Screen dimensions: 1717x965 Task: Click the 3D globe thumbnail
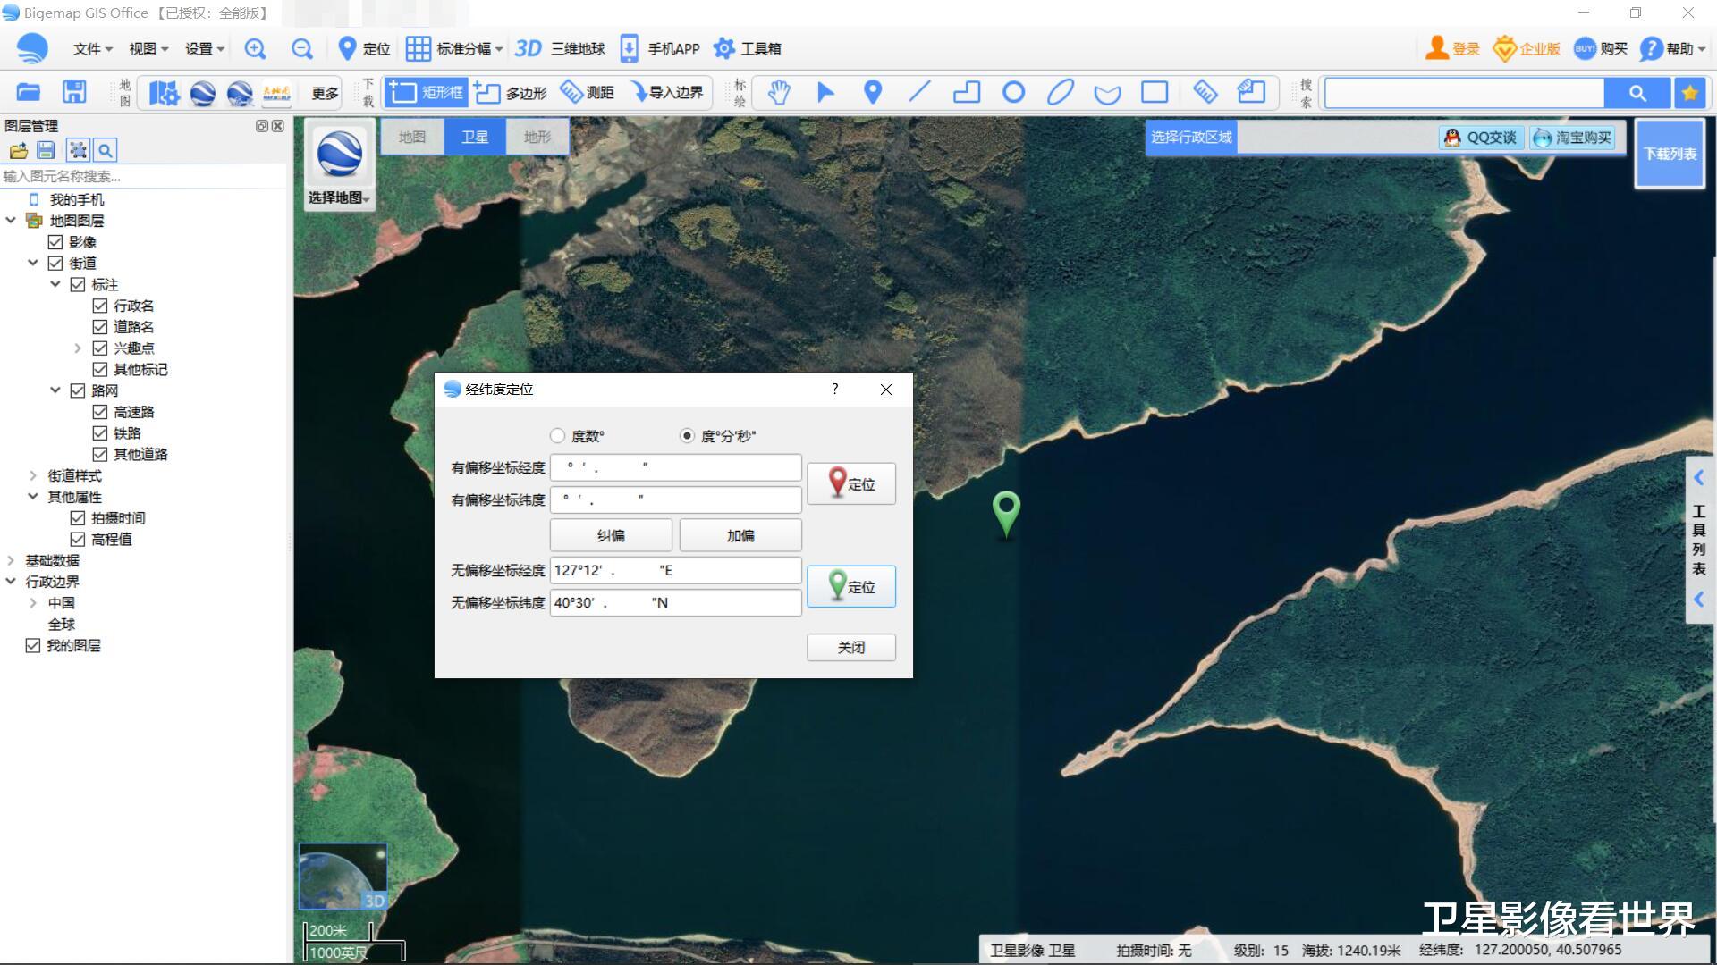[x=343, y=877]
